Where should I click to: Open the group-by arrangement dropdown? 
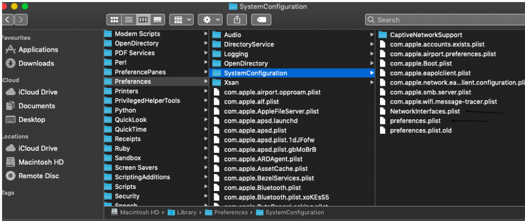(x=181, y=20)
